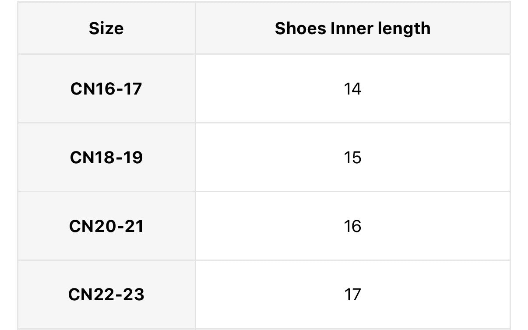
Task: Click the border between values 16 and 17
Action: point(352,260)
